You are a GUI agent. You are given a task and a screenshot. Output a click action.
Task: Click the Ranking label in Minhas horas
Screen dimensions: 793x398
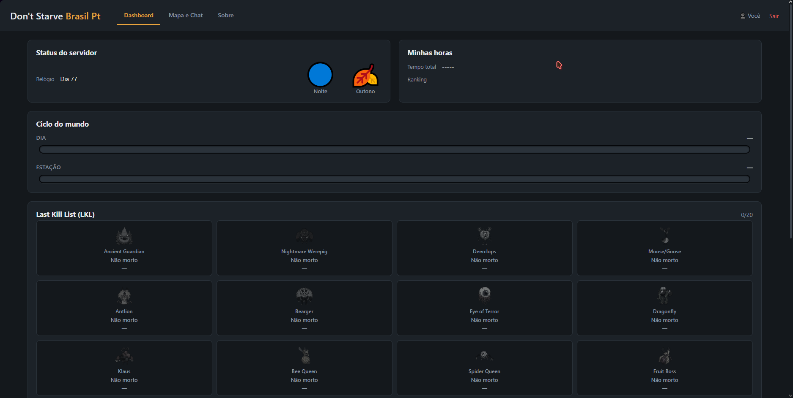[417, 80]
